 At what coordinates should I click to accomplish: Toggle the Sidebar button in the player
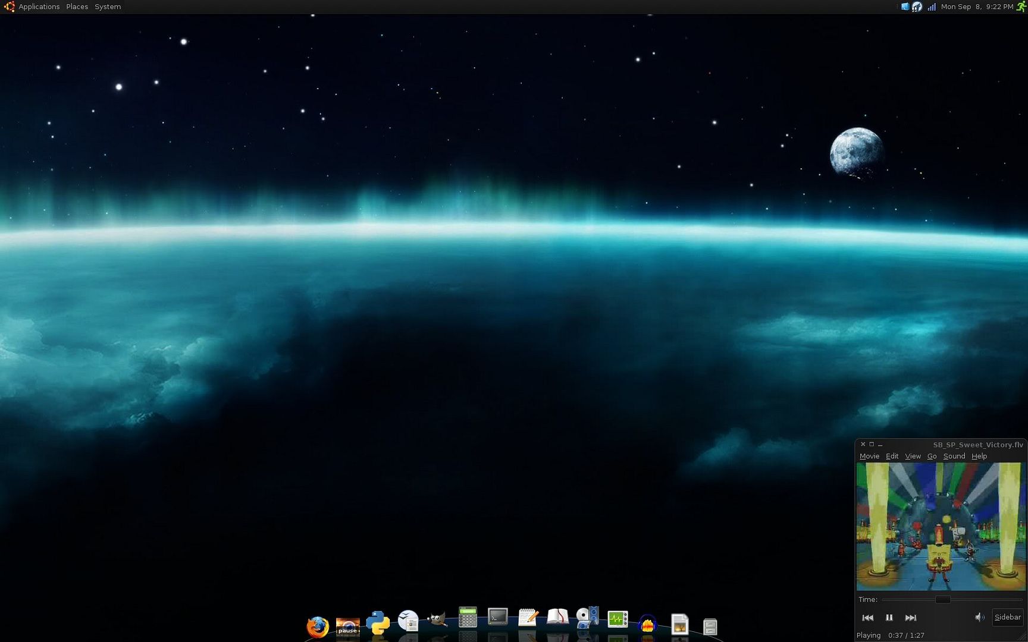1007,617
